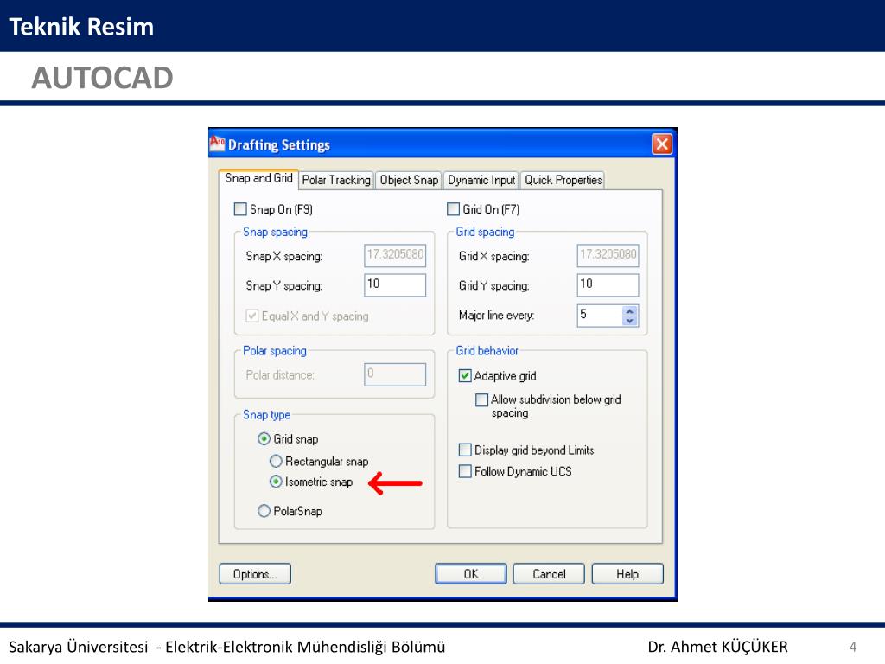Click the Snap Y spacing field
The image size is (885, 664).
click(x=395, y=284)
